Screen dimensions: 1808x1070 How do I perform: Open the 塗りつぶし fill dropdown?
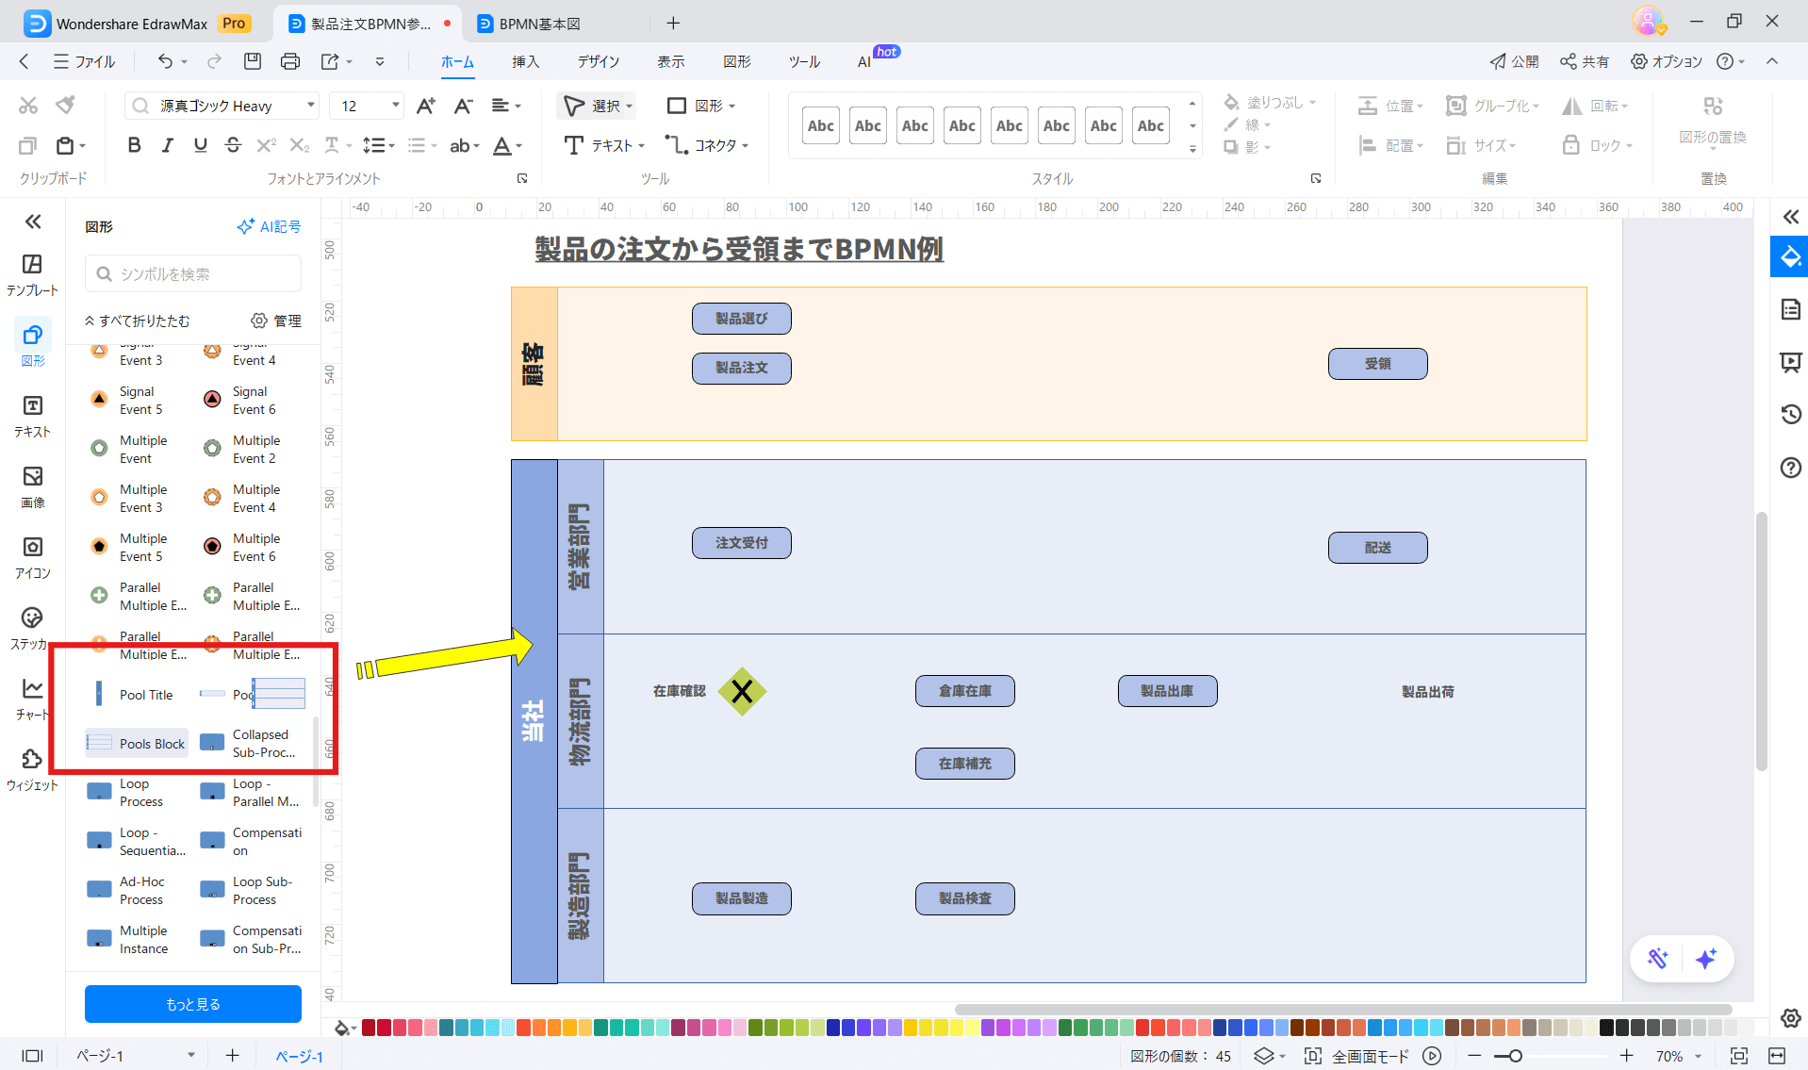(1270, 102)
